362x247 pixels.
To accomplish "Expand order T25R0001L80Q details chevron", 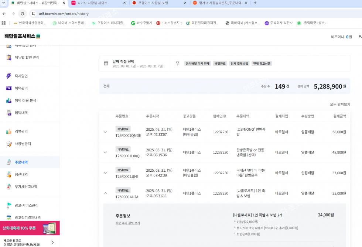I will (105, 152).
